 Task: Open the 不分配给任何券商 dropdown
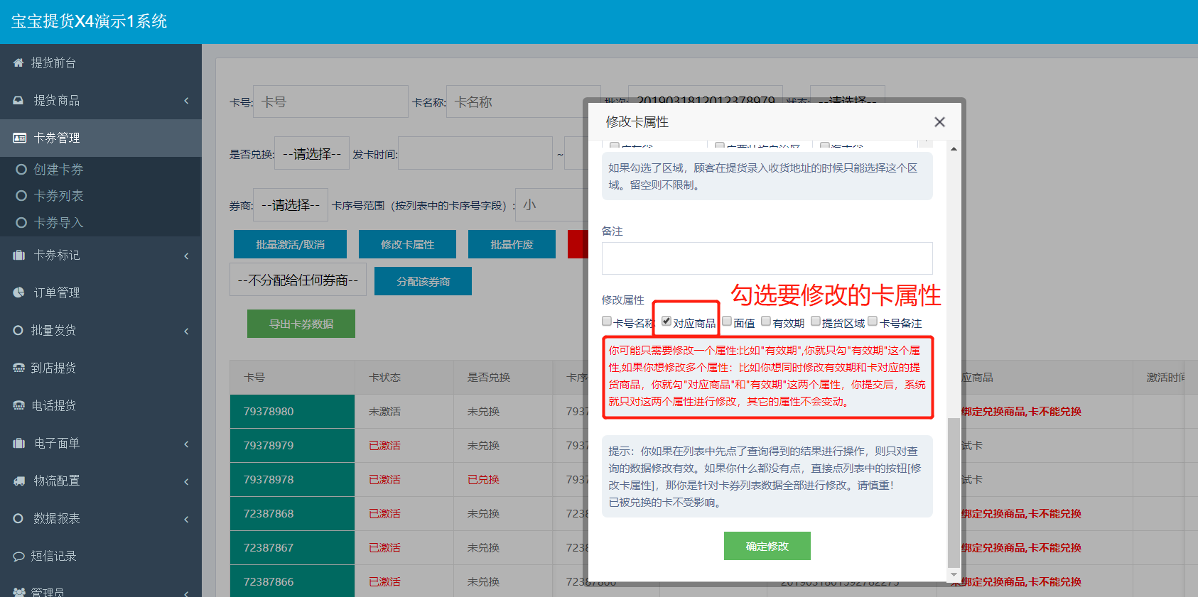(x=298, y=280)
